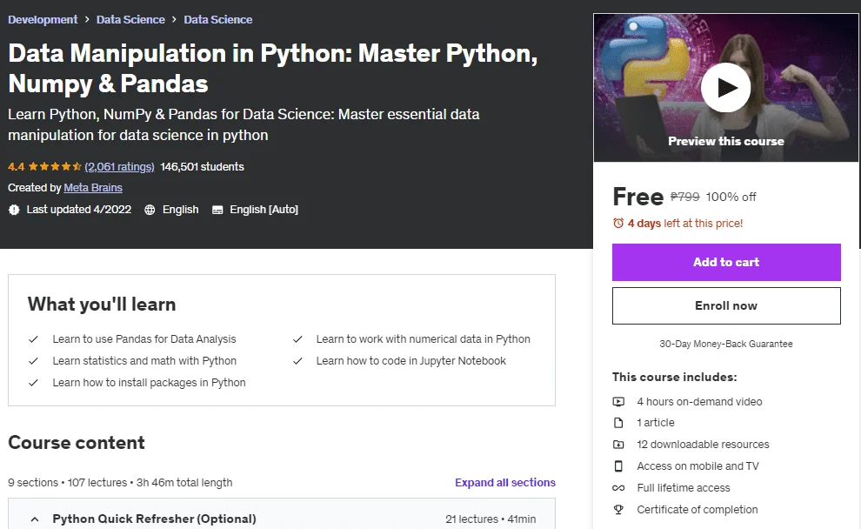Click the on-demand video icon
This screenshot has width=861, height=529.
[618, 402]
